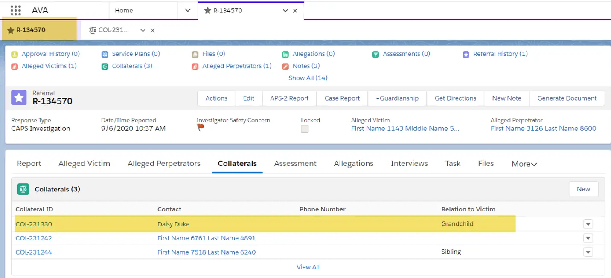611x278 pixels.
Task: Open contact Daisy Duke
Action: pyautogui.click(x=173, y=224)
